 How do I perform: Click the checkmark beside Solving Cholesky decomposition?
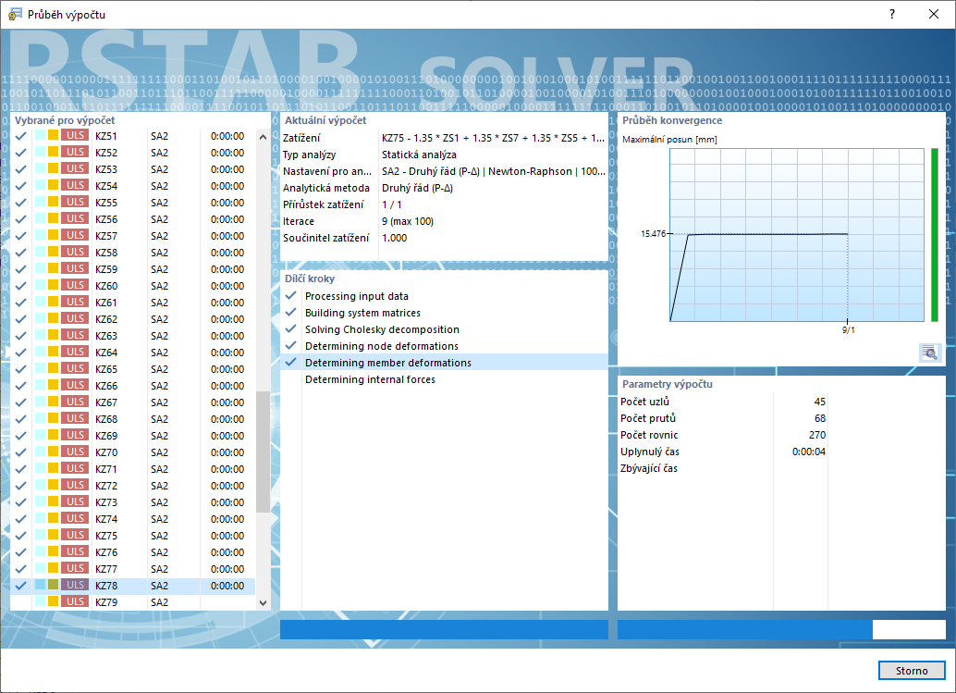[291, 328]
